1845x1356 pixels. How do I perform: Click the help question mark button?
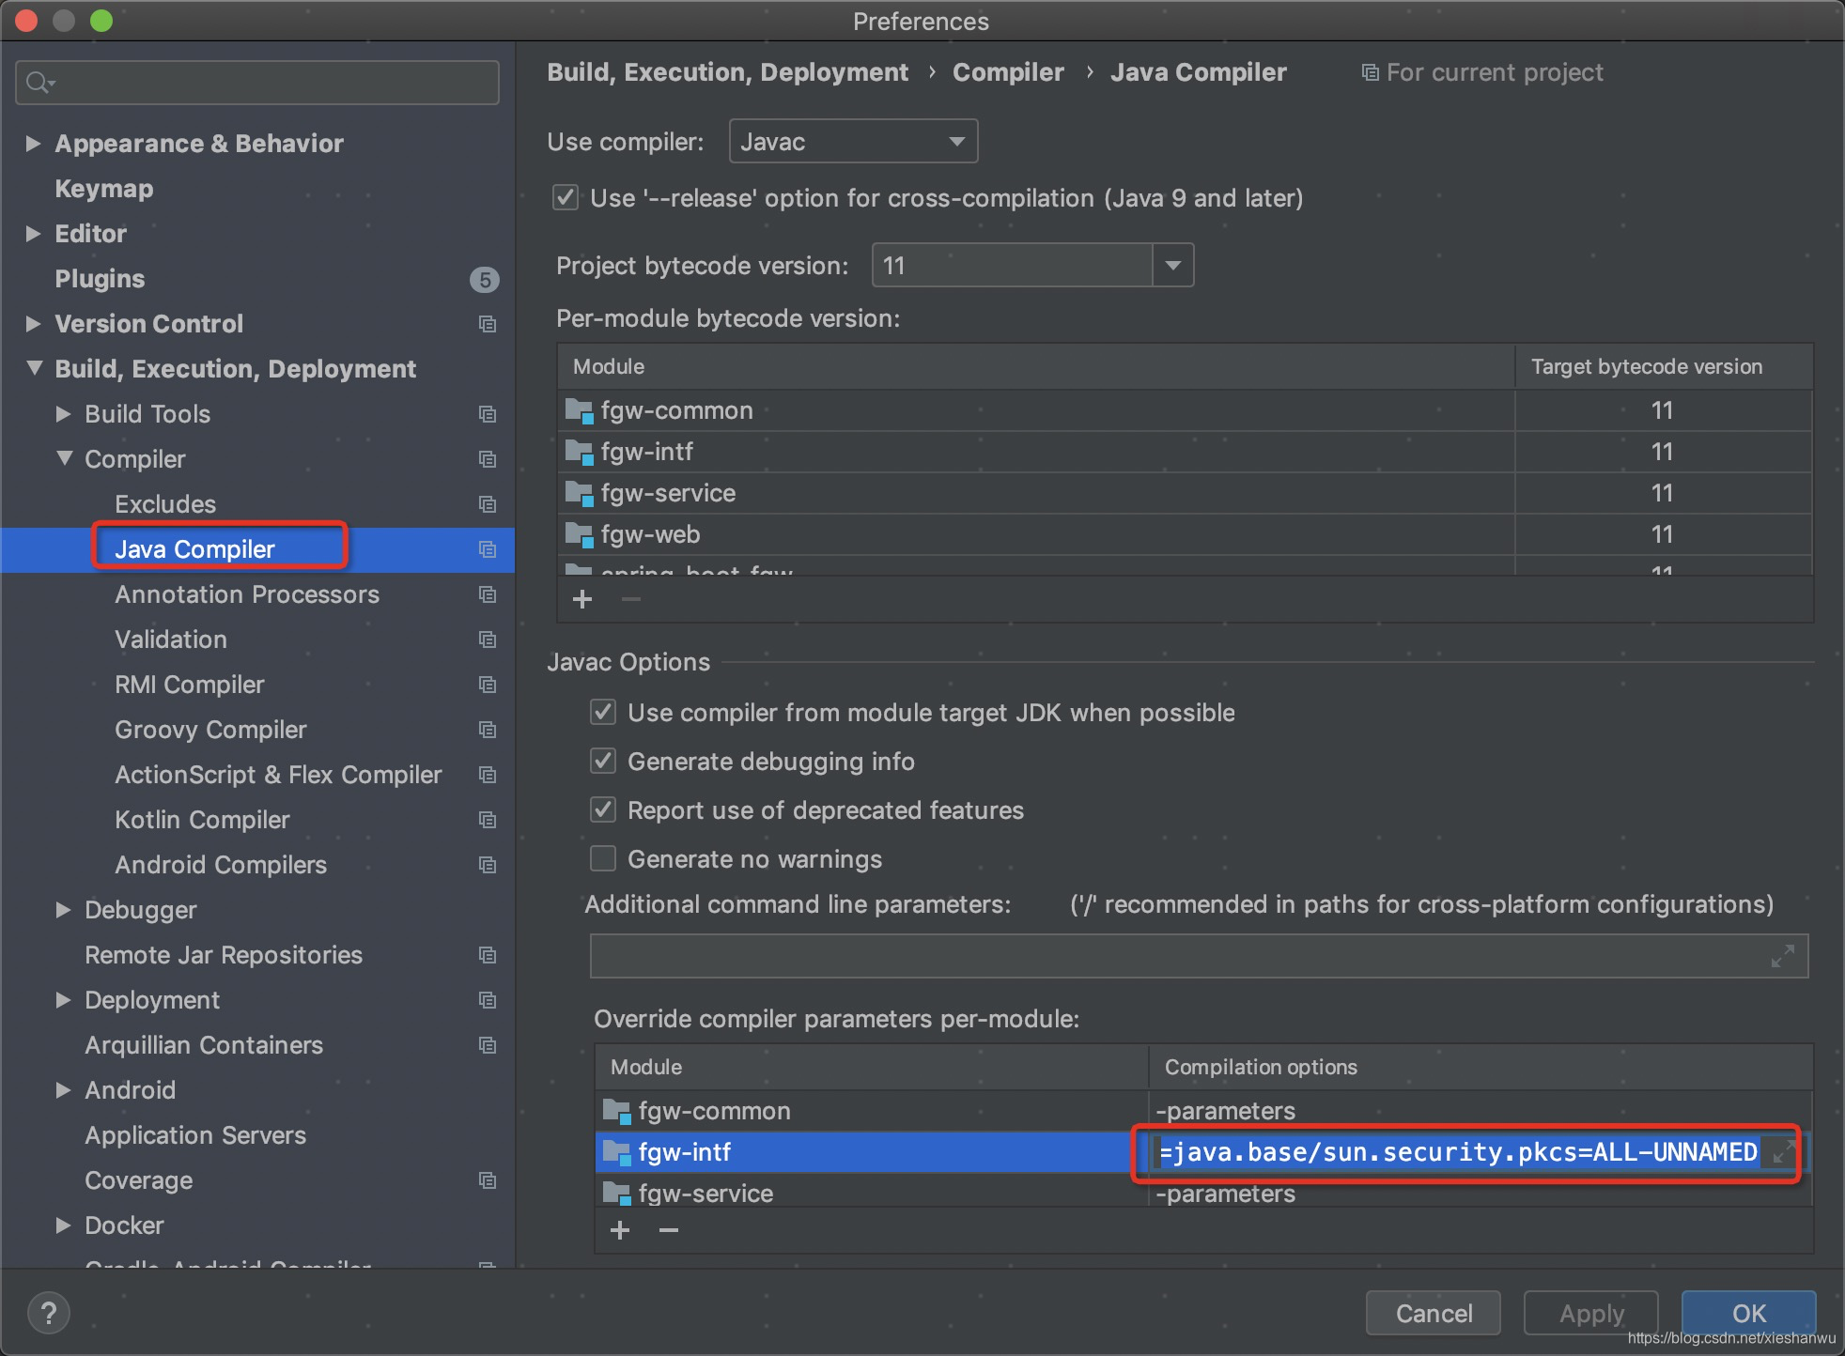[49, 1313]
